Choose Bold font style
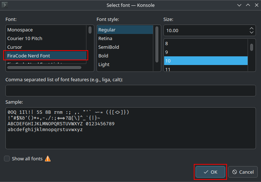 point(125,56)
